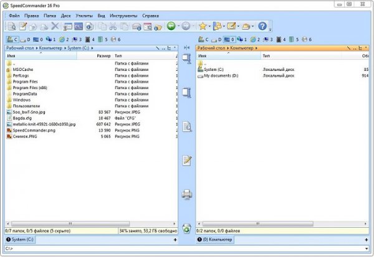Click the page-with-magnifier View icon in middle bar
Viewport: 374px width, 257px height.
(187, 126)
